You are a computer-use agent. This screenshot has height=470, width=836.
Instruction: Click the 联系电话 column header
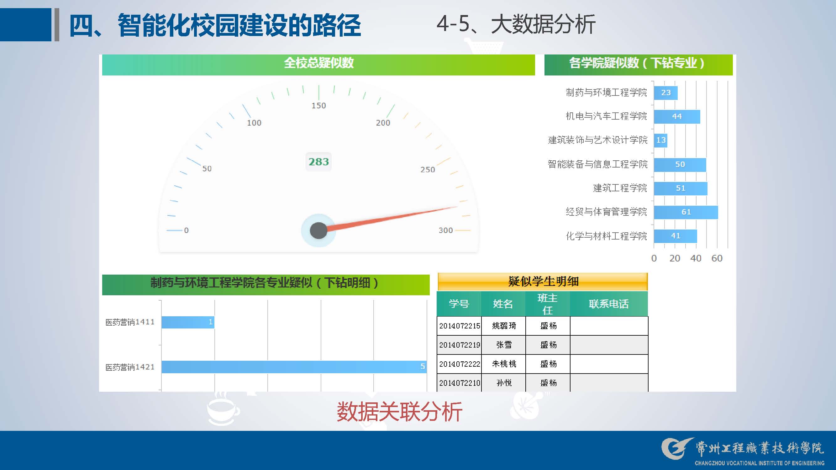pyautogui.click(x=608, y=304)
